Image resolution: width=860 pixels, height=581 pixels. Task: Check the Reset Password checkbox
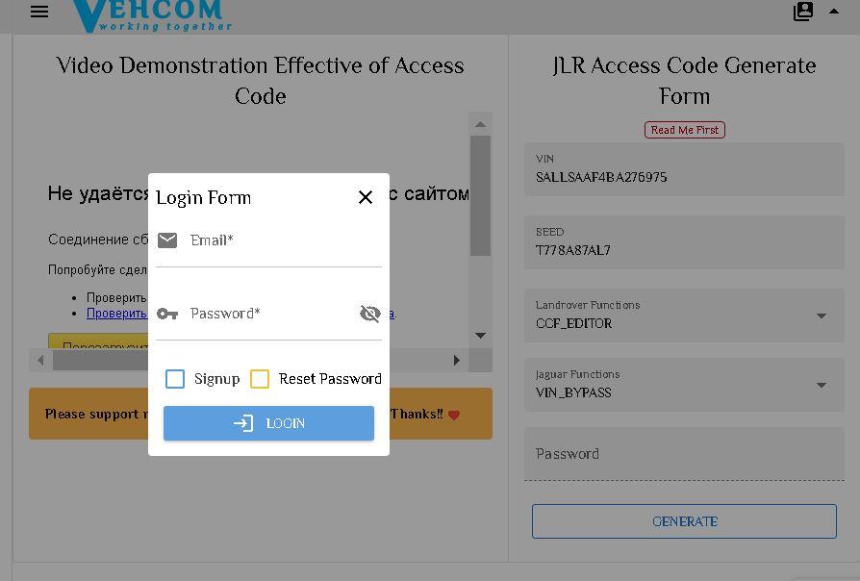tap(260, 379)
